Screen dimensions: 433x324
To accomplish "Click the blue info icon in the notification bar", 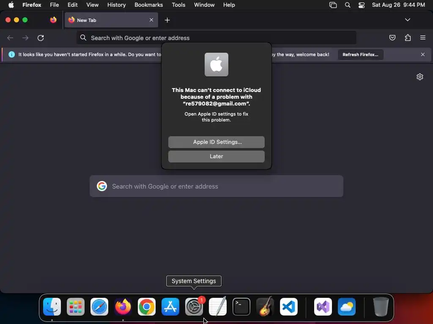I will coord(11,54).
